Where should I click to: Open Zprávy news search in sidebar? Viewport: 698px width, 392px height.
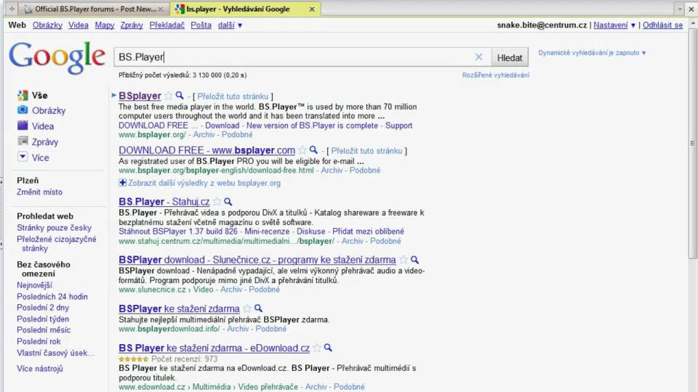45,142
